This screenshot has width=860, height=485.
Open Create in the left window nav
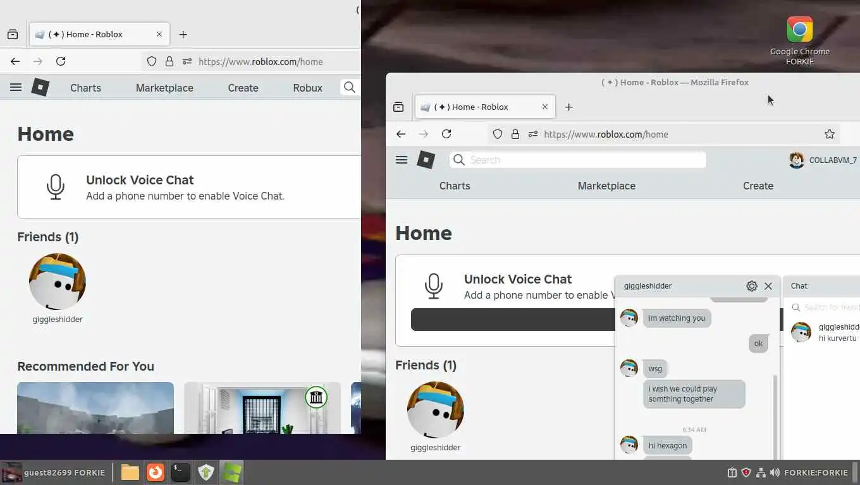coord(243,88)
